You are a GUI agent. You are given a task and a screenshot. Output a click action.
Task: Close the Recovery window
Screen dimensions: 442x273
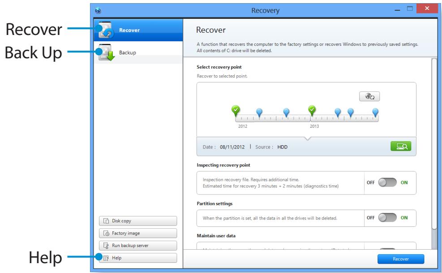coord(427,8)
